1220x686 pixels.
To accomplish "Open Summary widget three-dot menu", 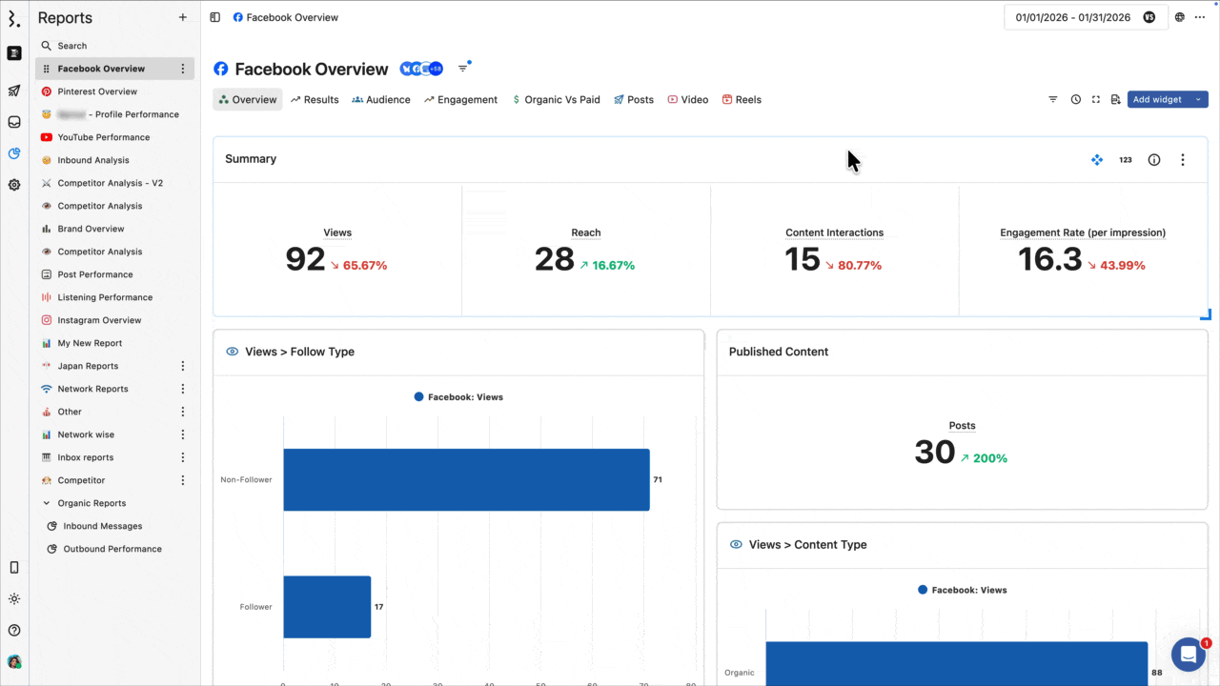I will click(x=1183, y=160).
